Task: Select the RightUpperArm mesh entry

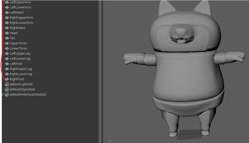Action: [x=21, y=18]
